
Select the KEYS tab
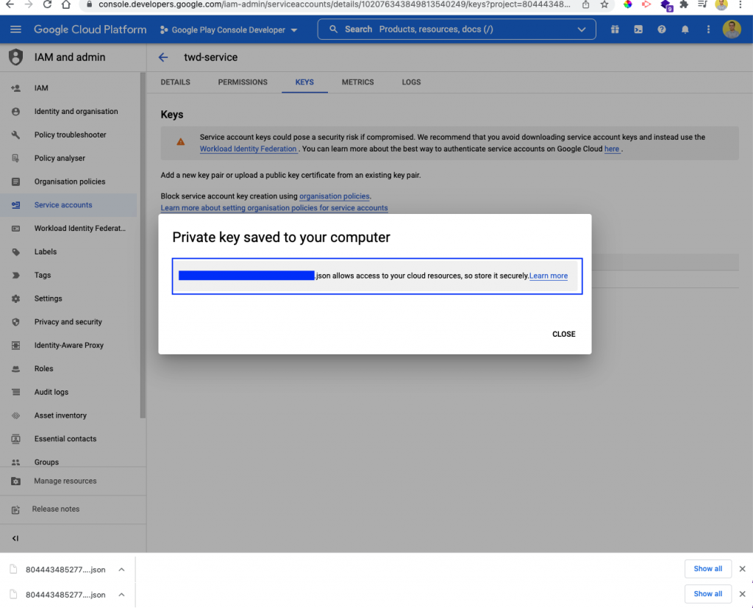[304, 82]
